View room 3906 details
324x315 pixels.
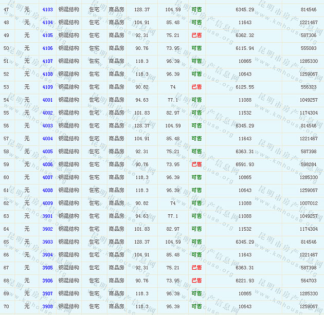click(x=47, y=281)
